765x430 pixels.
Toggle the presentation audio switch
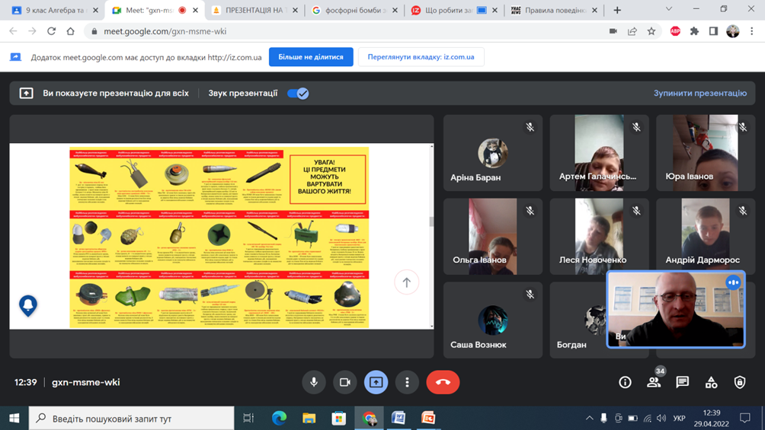(298, 93)
